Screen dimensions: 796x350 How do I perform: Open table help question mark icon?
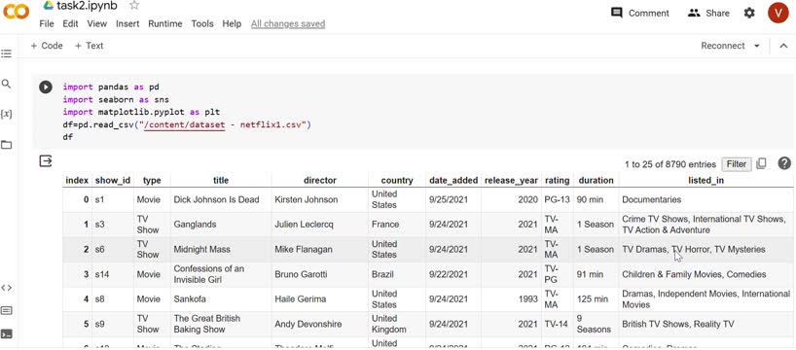click(784, 163)
